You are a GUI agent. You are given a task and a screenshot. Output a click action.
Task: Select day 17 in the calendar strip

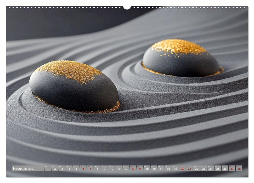tap(161, 168)
